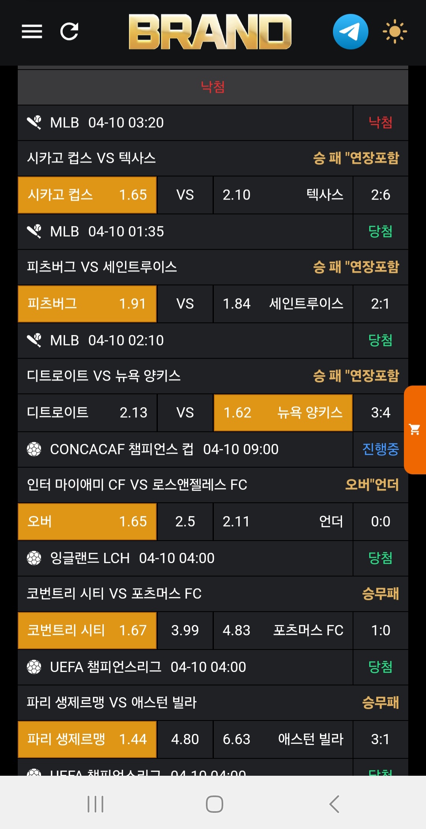426x829 pixels.
Task: Choose 뉴욕 양키스 1.62 option
Action: 283,413
